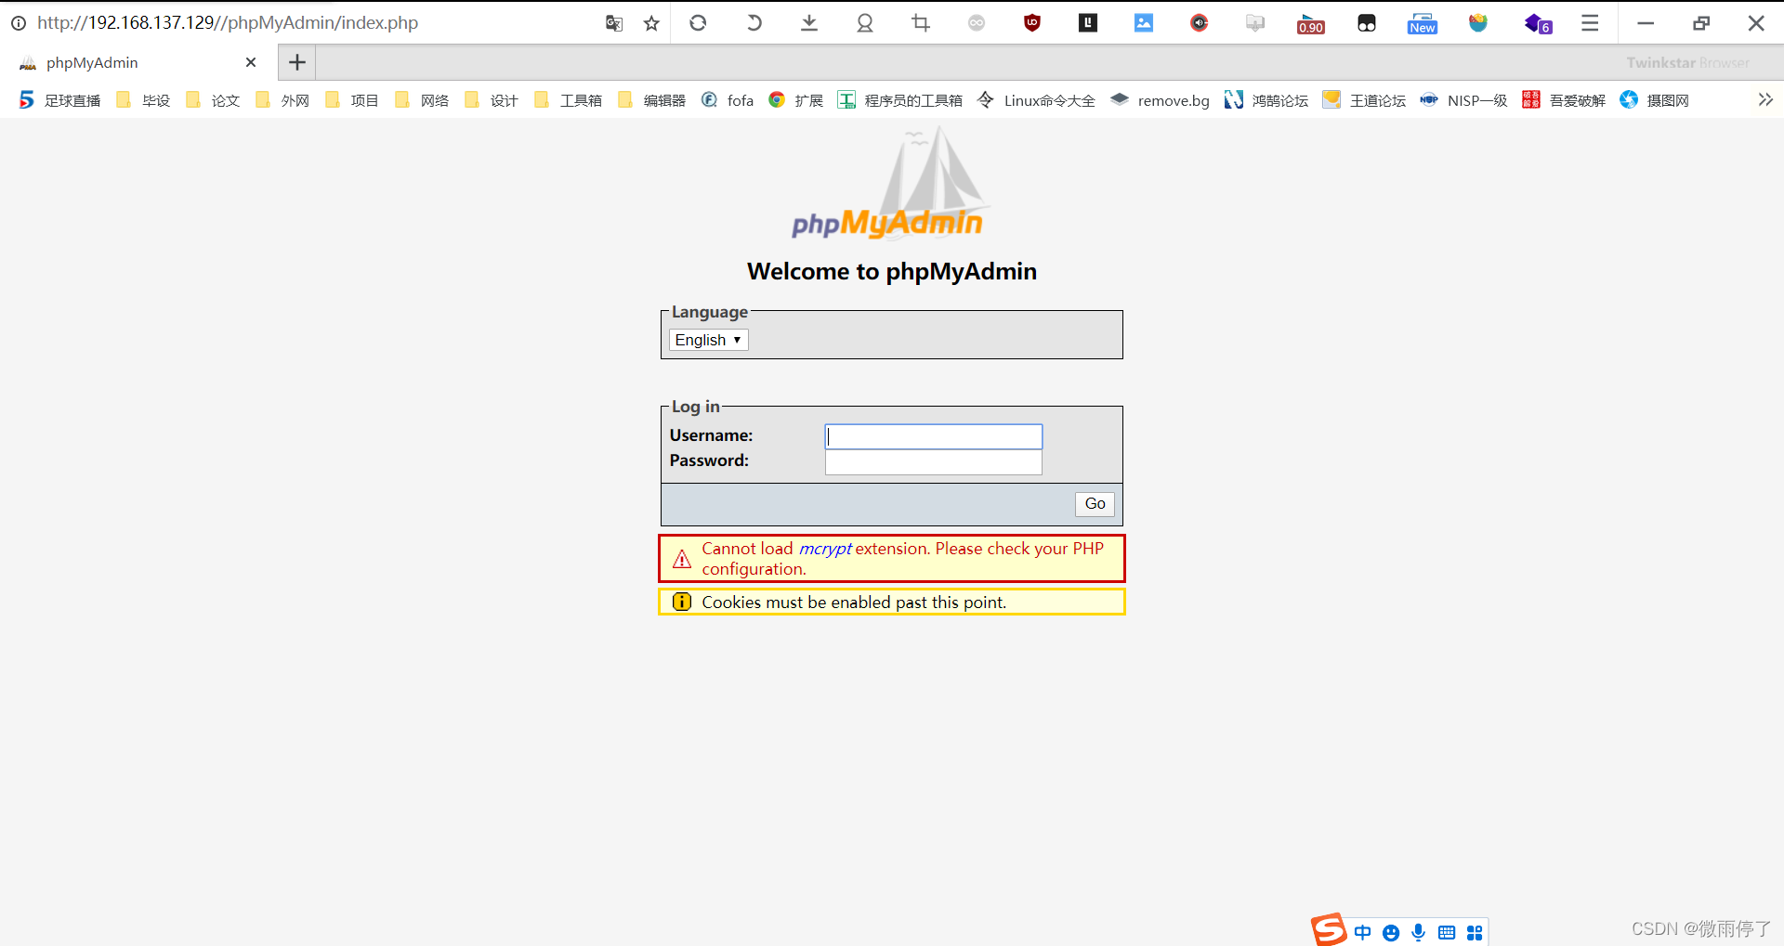This screenshot has height=946, width=1784.
Task: Open the 足球直播 bookmark
Action: coord(60,100)
